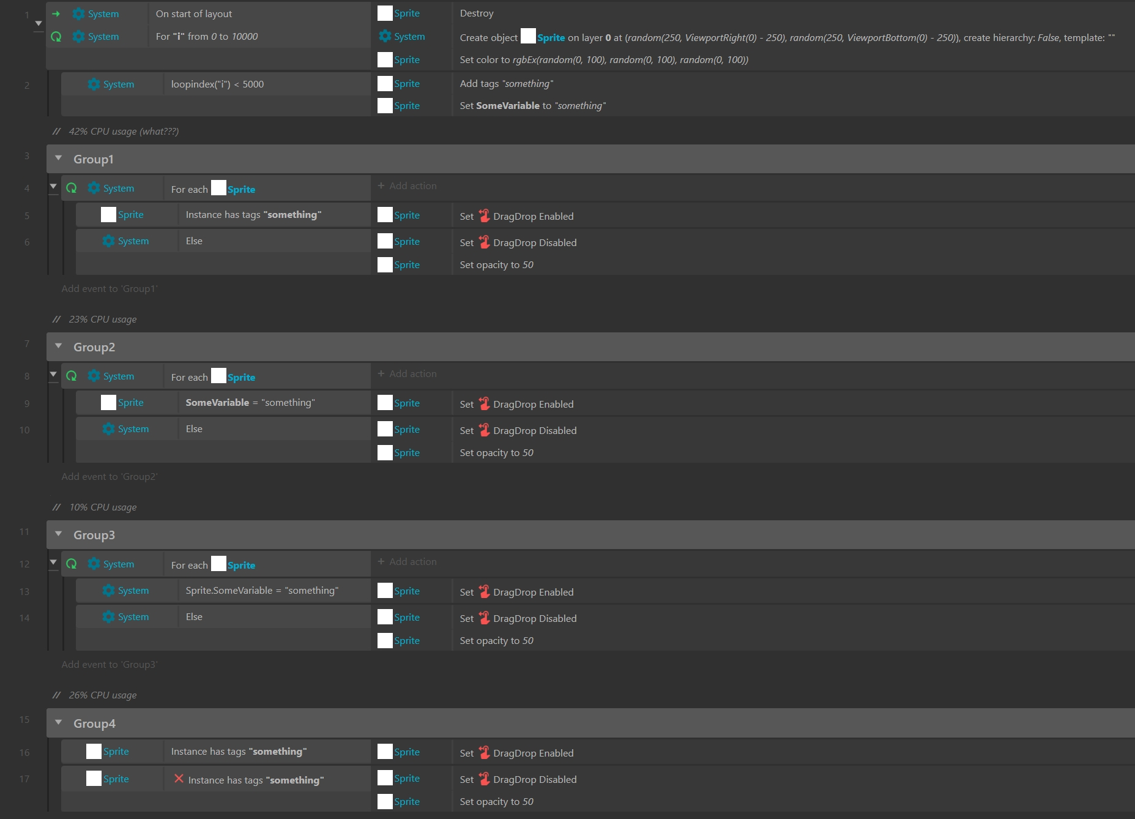Collapse the Group4 event group
This screenshot has width=1135, height=819.
(x=59, y=723)
